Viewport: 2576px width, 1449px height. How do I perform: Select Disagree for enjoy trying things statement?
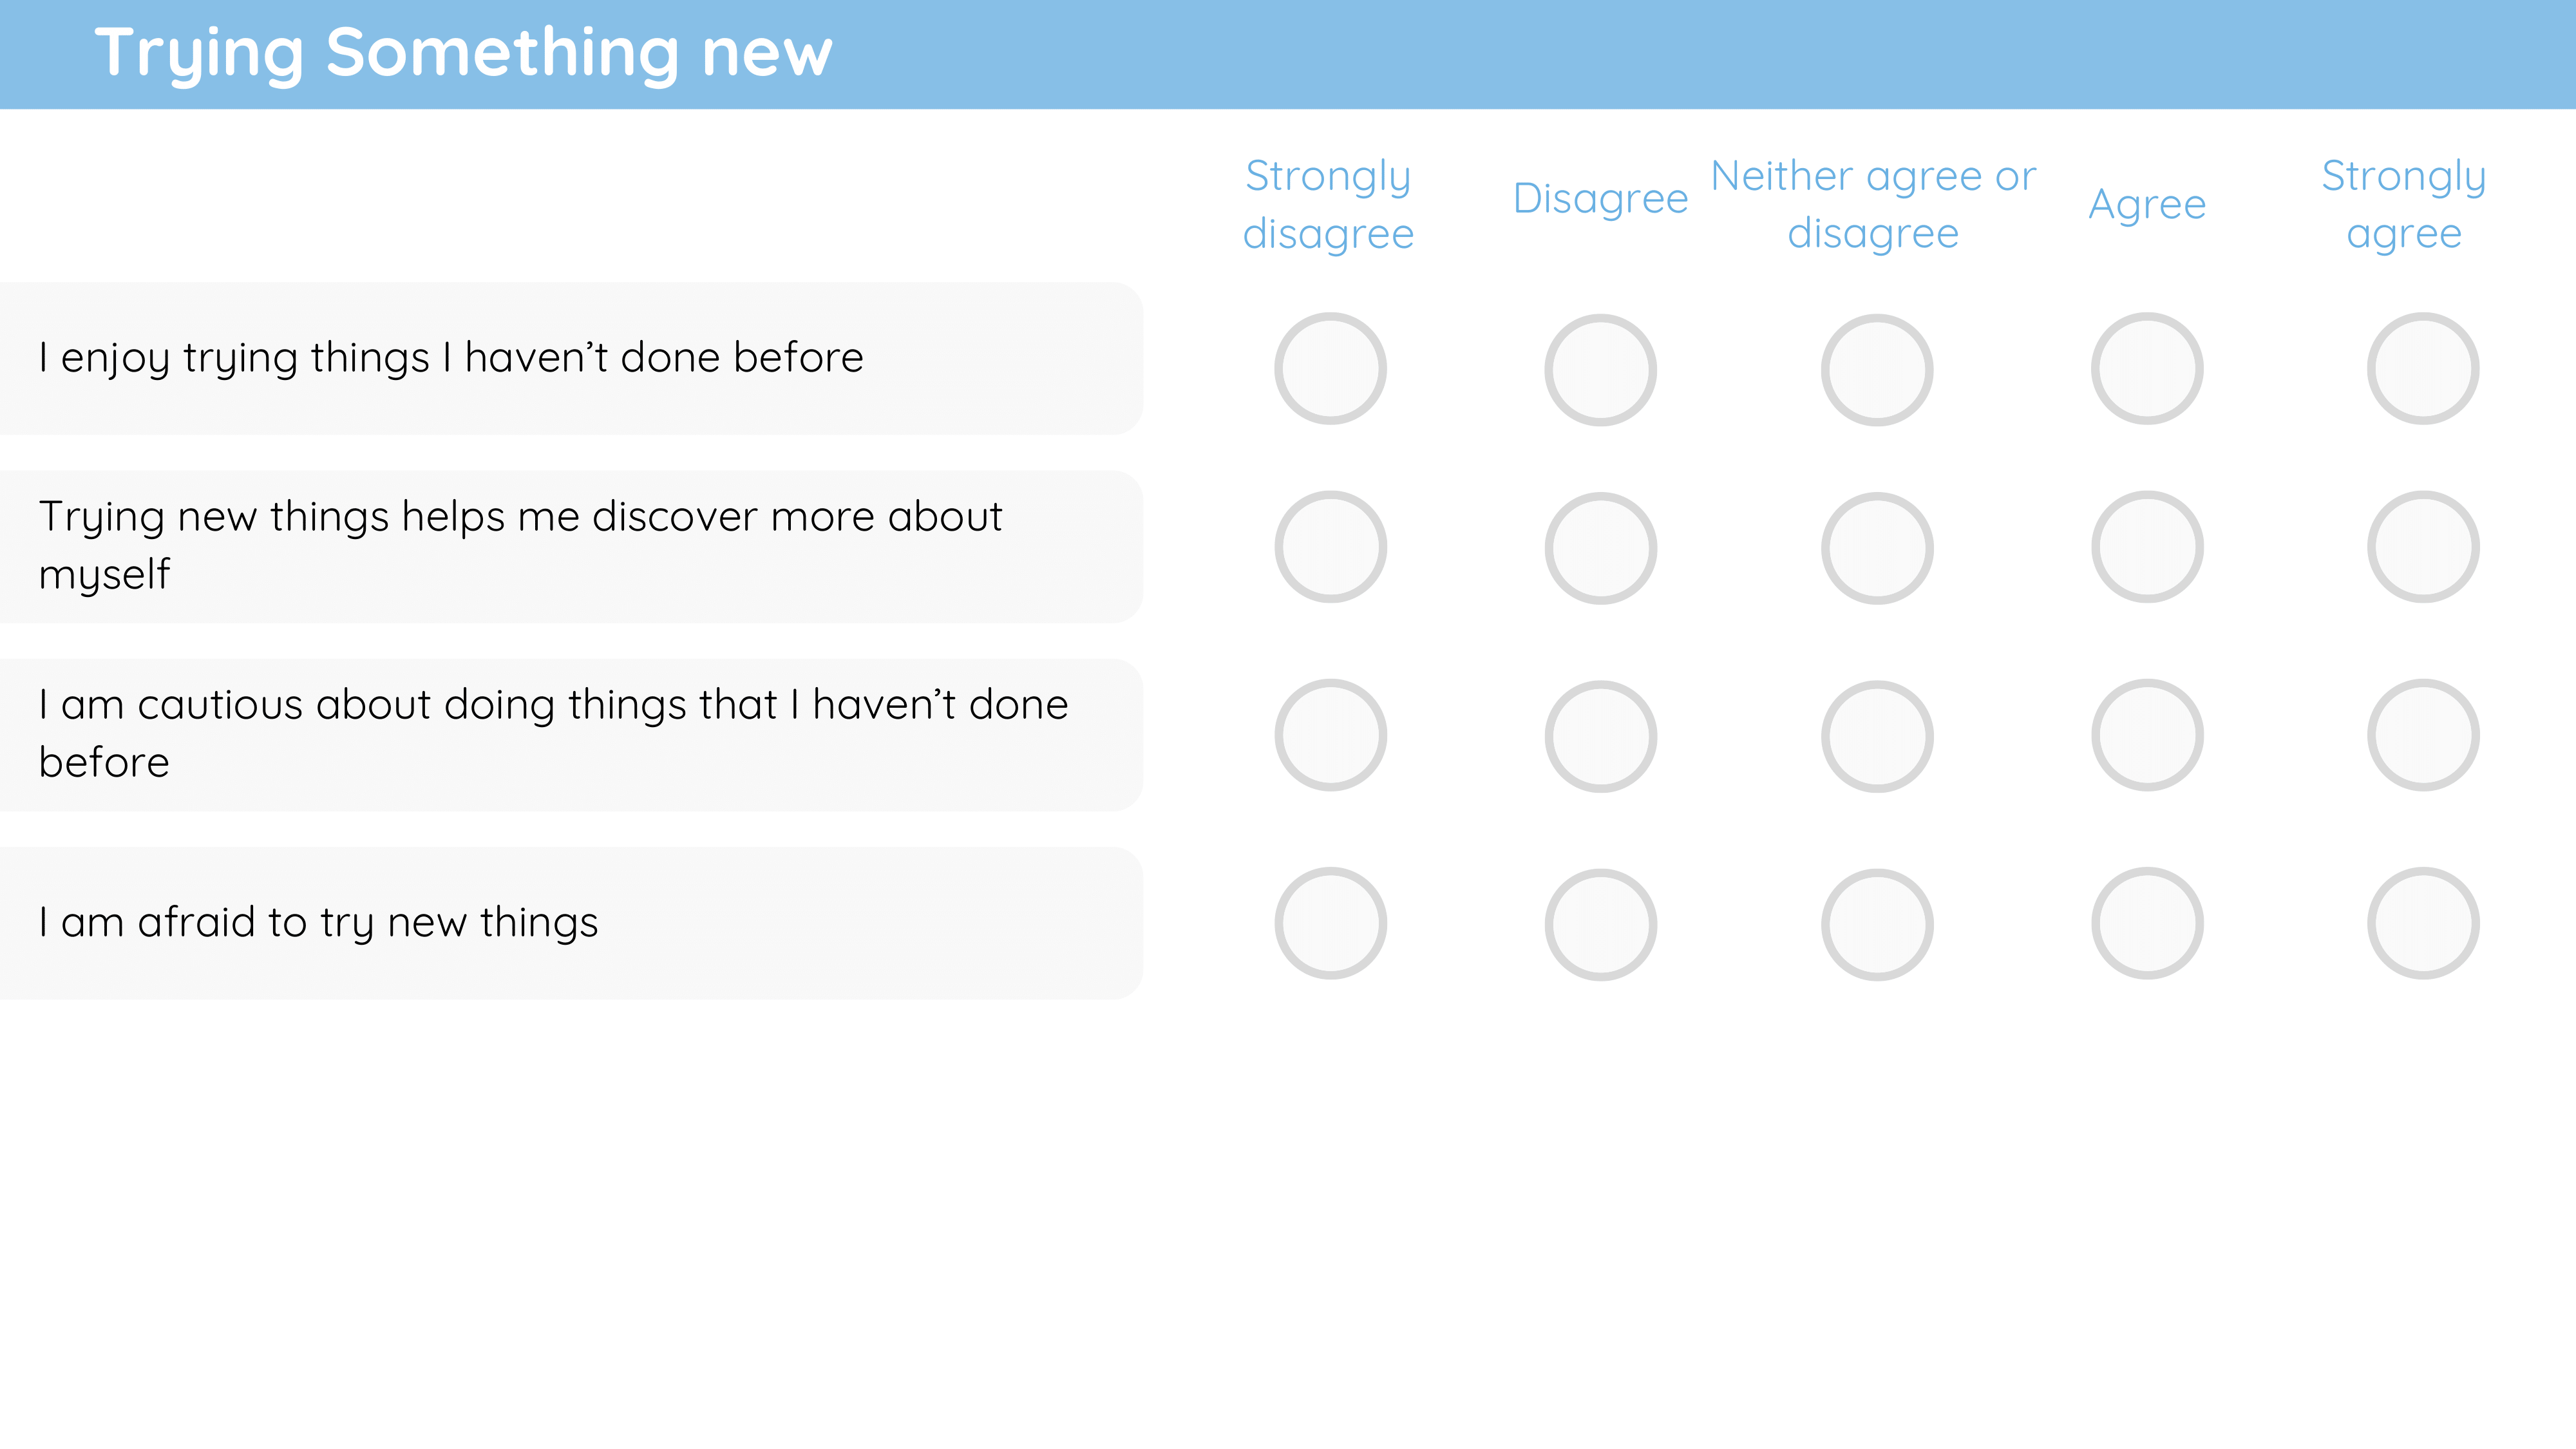(1600, 370)
